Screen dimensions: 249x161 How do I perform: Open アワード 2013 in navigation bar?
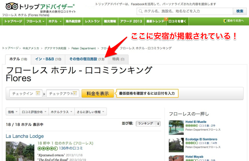(x=131, y=21)
